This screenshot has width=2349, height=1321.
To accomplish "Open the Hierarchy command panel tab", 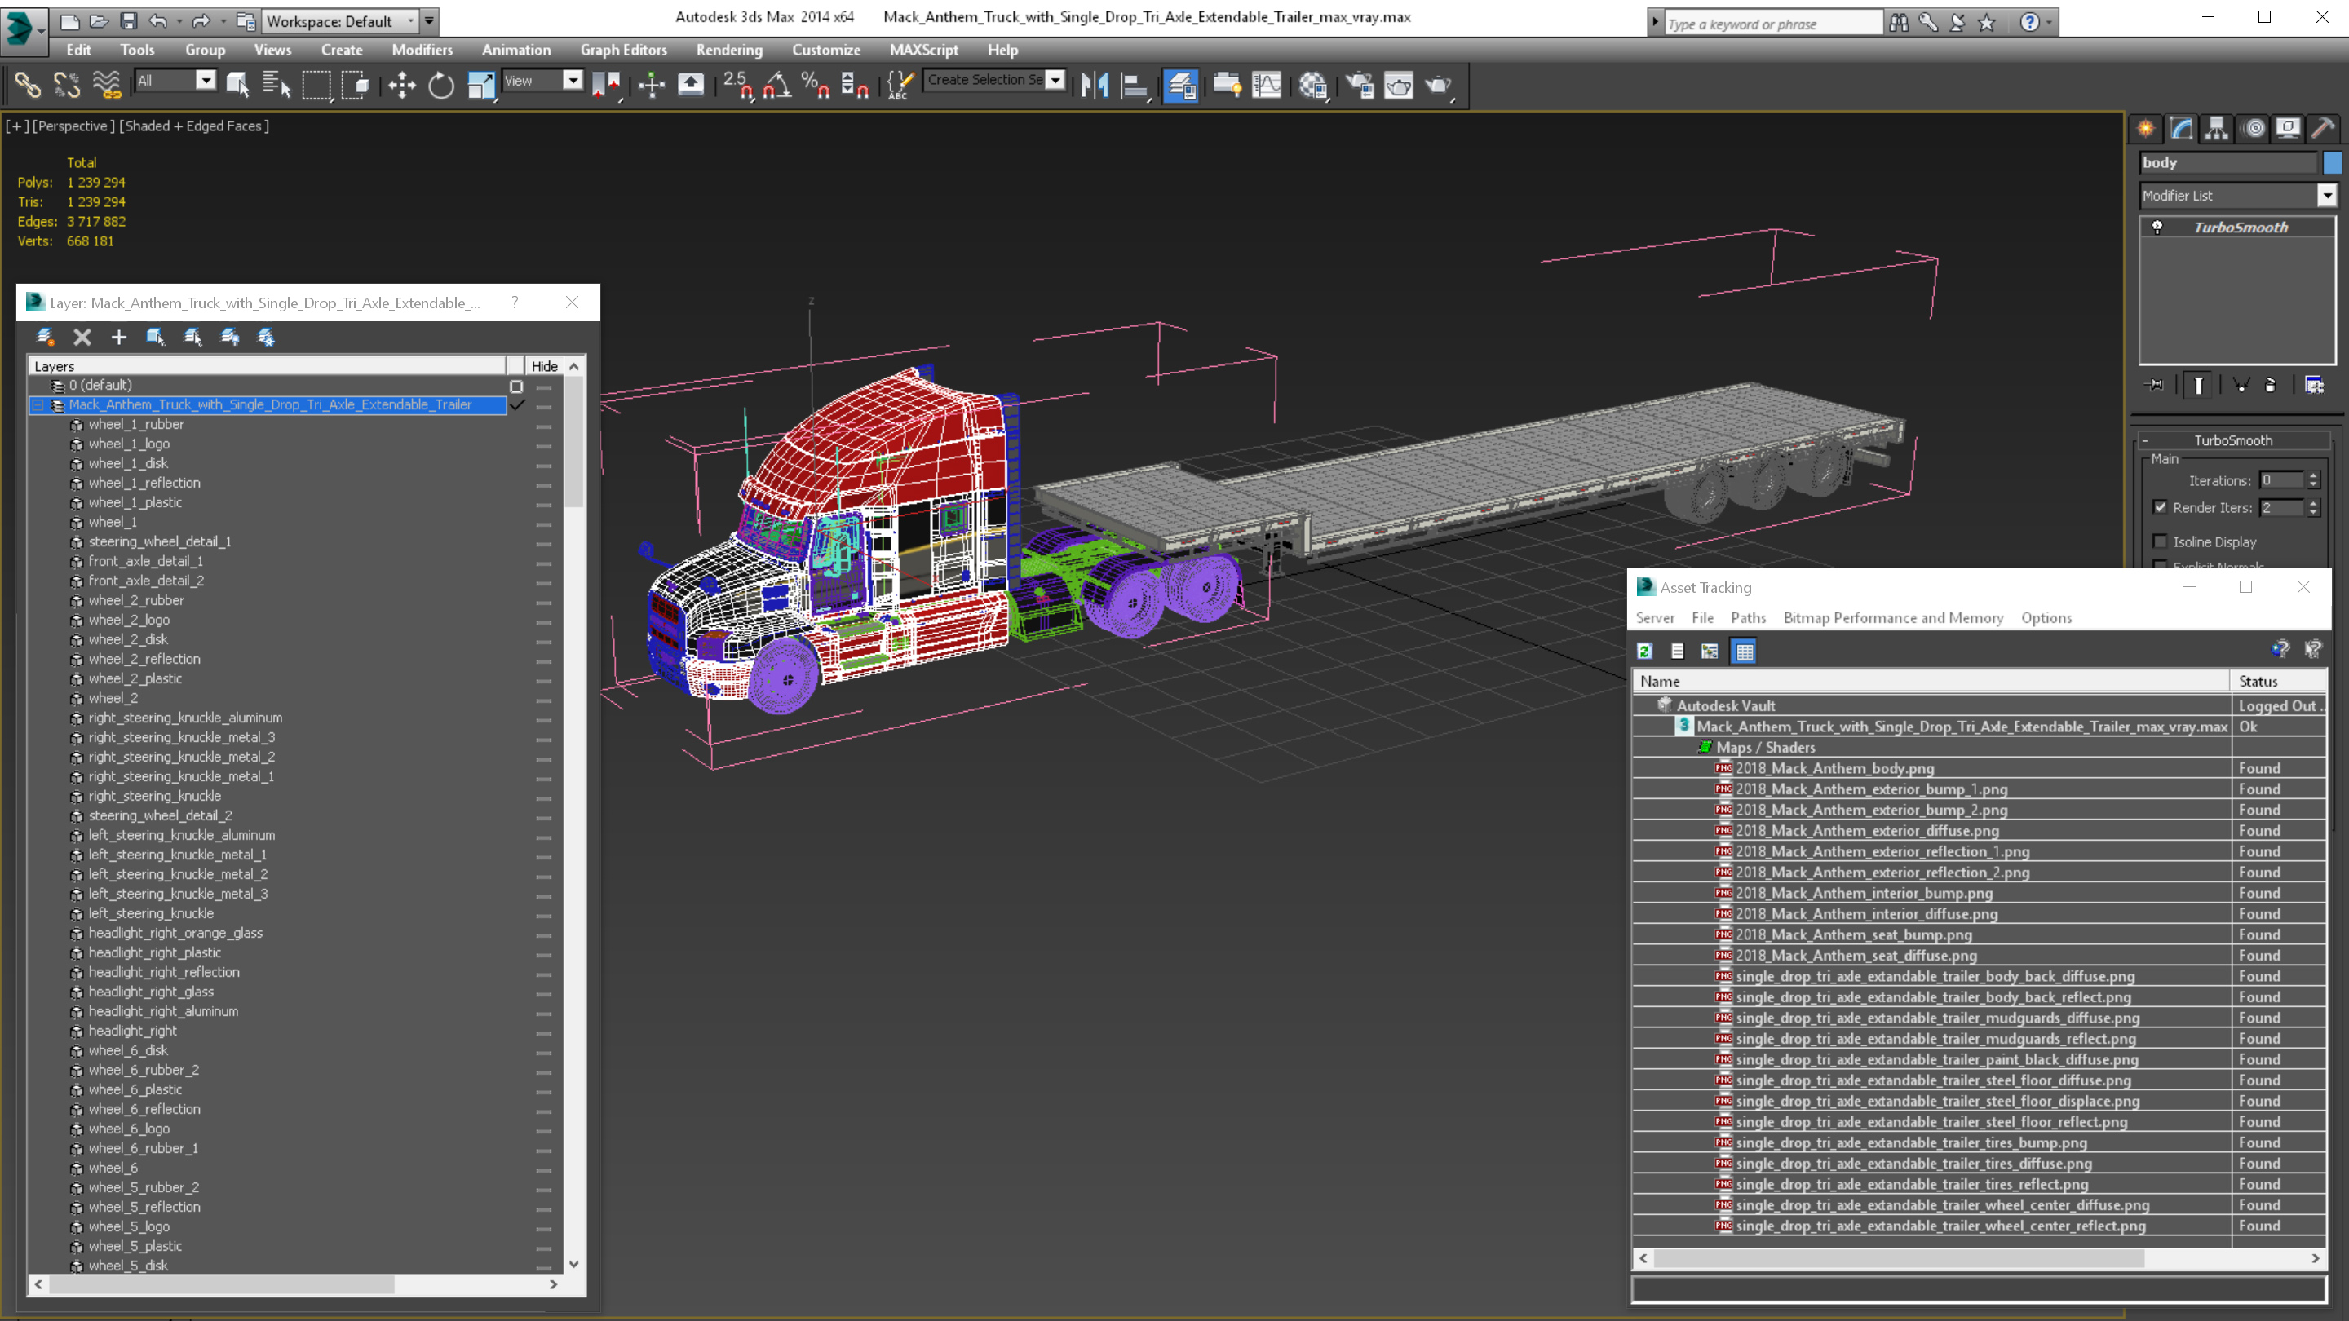I will [x=2216, y=129].
